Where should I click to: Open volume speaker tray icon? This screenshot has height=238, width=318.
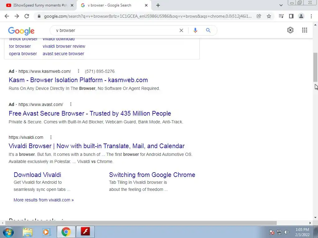pyautogui.click(x=286, y=232)
